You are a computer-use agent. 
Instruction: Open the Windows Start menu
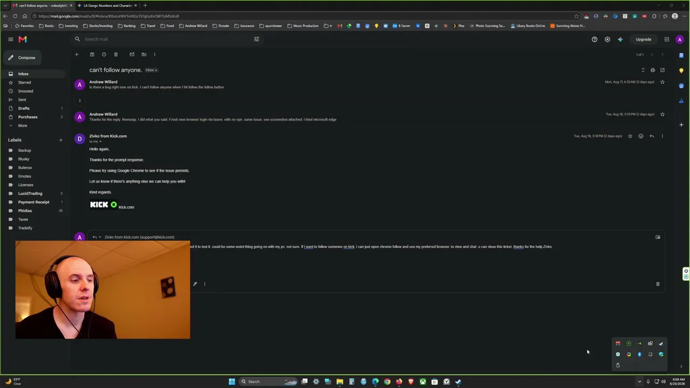pyautogui.click(x=232, y=382)
